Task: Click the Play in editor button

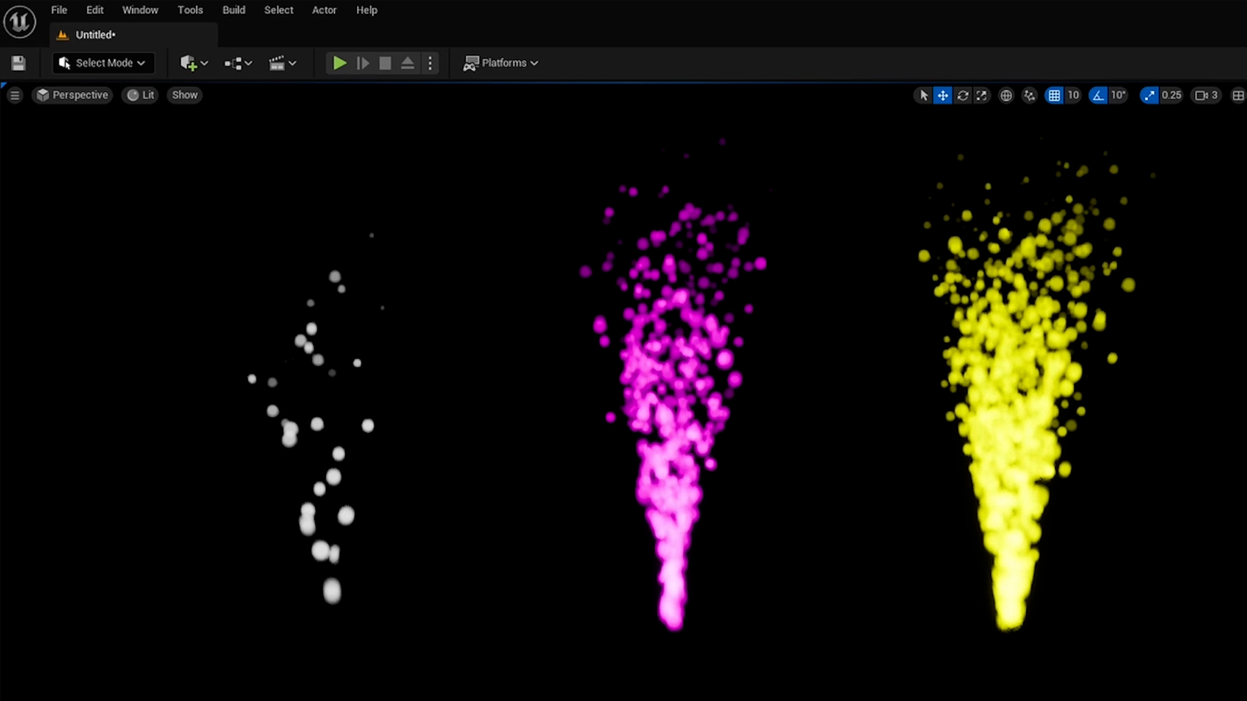Action: pos(339,63)
